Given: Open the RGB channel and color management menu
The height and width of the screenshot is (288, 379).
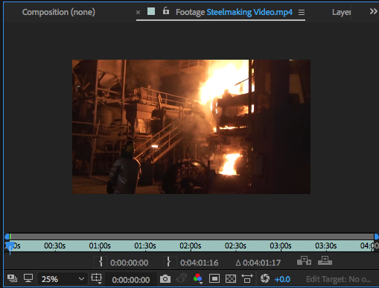Looking at the screenshot, I should (x=198, y=279).
